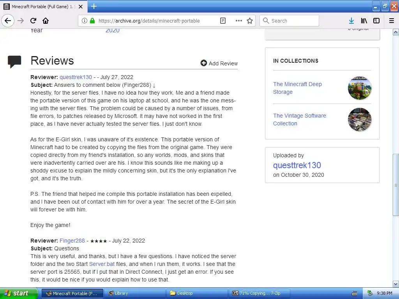Go back to the previous page
Viewport: 399px width, 299px height.
tap(8, 21)
